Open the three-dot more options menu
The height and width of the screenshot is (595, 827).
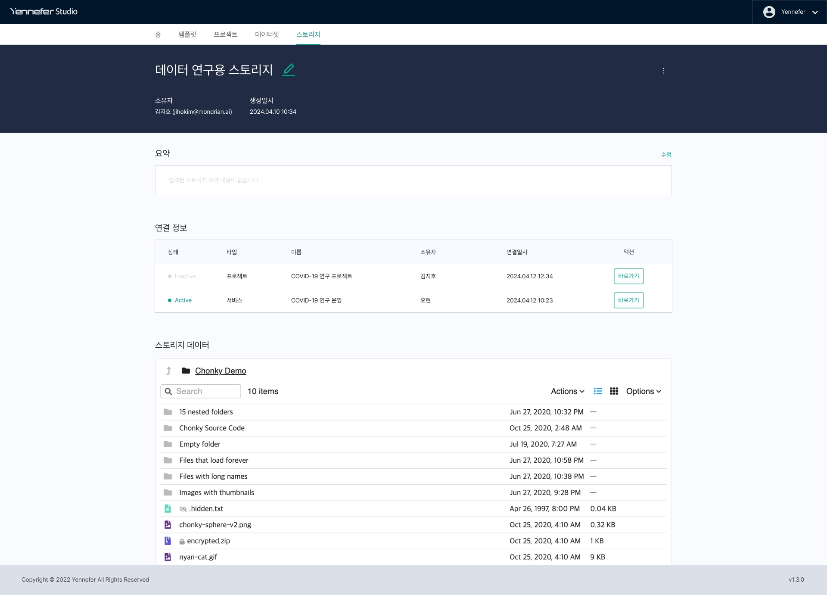(663, 71)
